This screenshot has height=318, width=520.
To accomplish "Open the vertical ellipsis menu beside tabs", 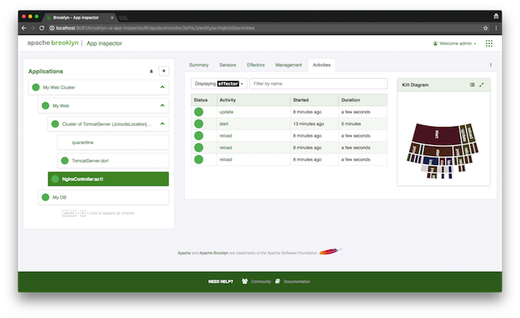I will (490, 65).
